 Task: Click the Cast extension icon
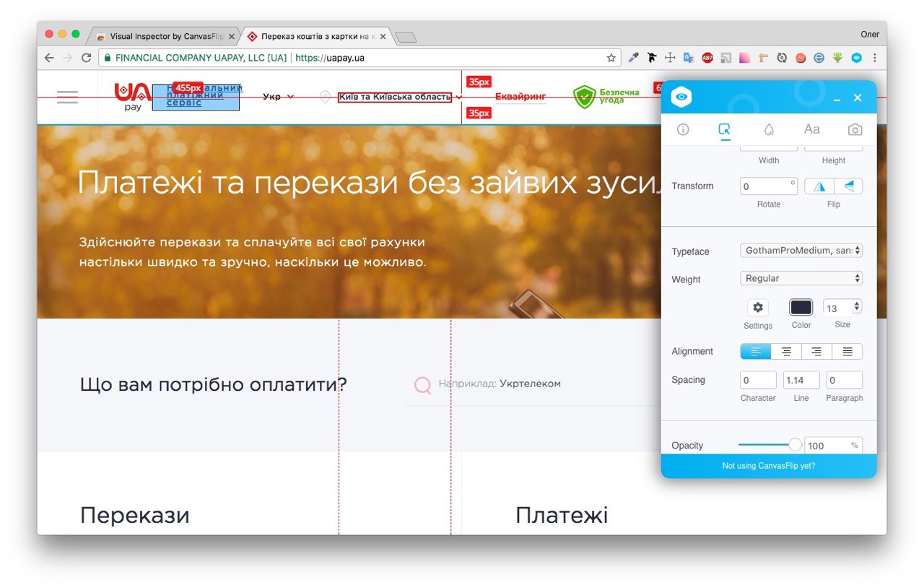[x=726, y=58]
